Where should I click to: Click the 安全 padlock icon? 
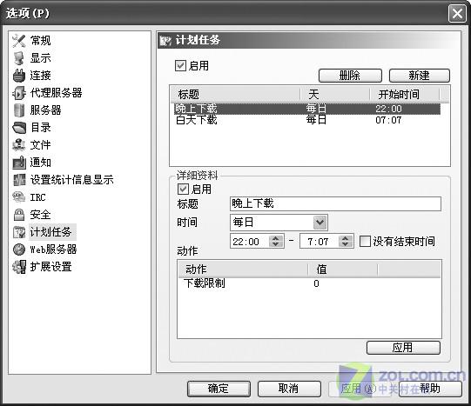(19, 215)
